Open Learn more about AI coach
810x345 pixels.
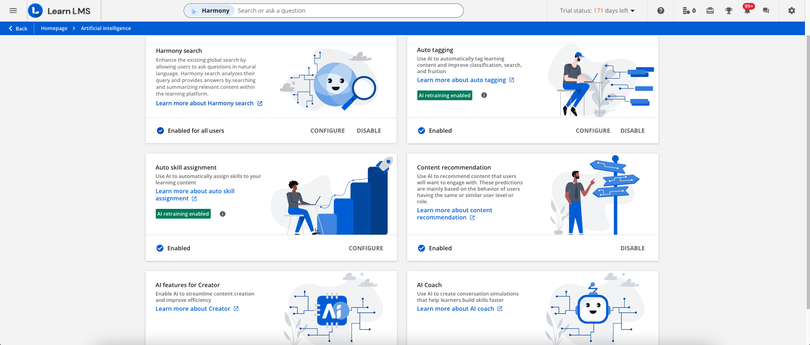tap(455, 309)
